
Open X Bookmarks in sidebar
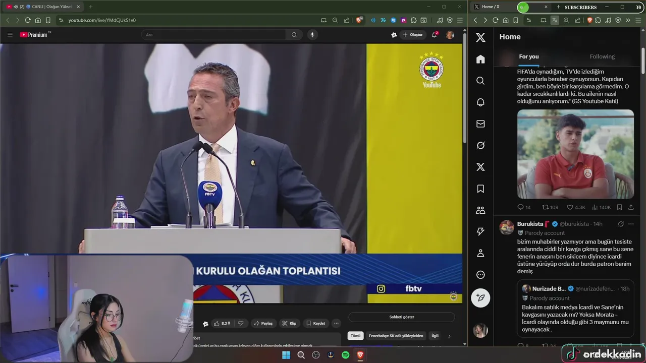point(480,189)
